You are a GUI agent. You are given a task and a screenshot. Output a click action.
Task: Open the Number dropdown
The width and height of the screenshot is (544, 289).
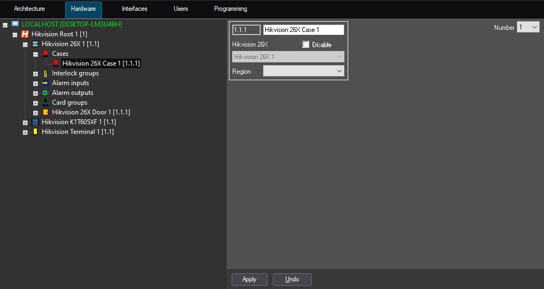click(528, 27)
